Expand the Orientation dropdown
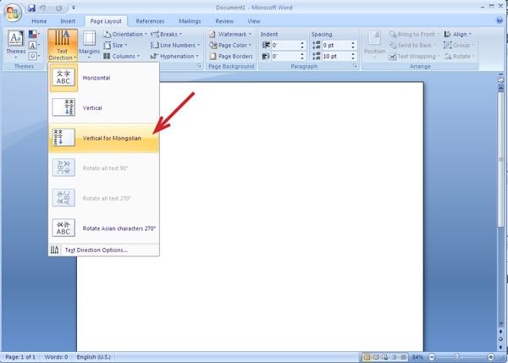Viewport: 508px width, 363px height. click(x=125, y=35)
